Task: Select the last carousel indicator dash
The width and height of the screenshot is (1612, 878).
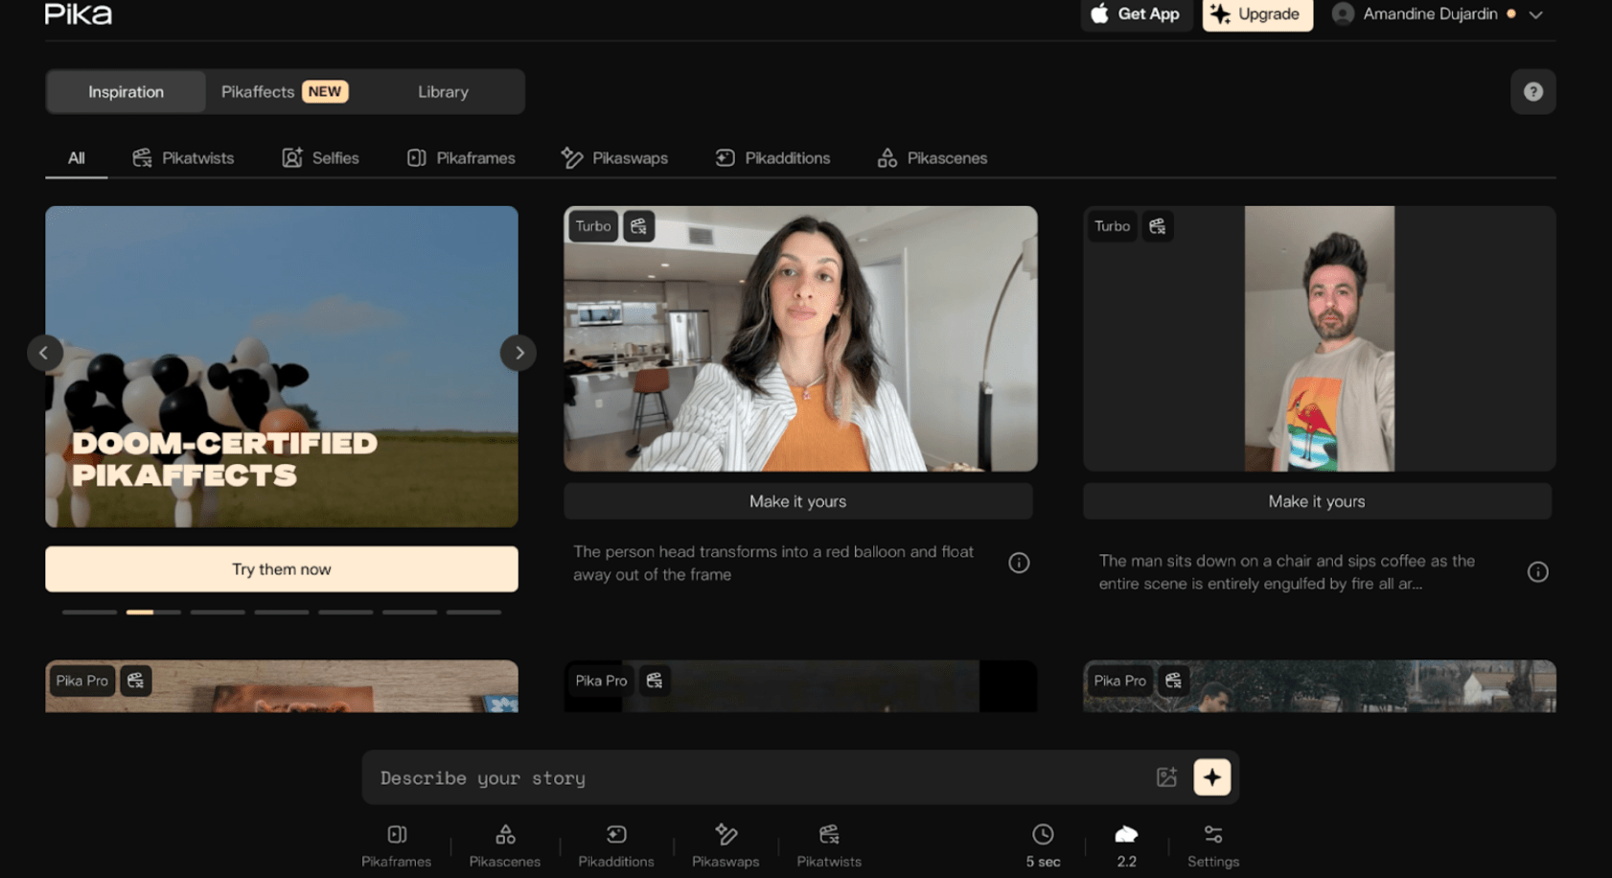Action: pyautogui.click(x=473, y=612)
